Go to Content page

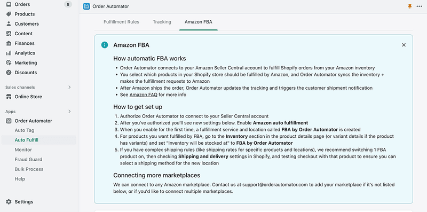[23, 34]
